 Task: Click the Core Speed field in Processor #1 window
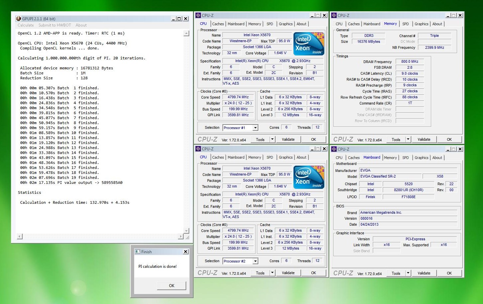[238, 97]
